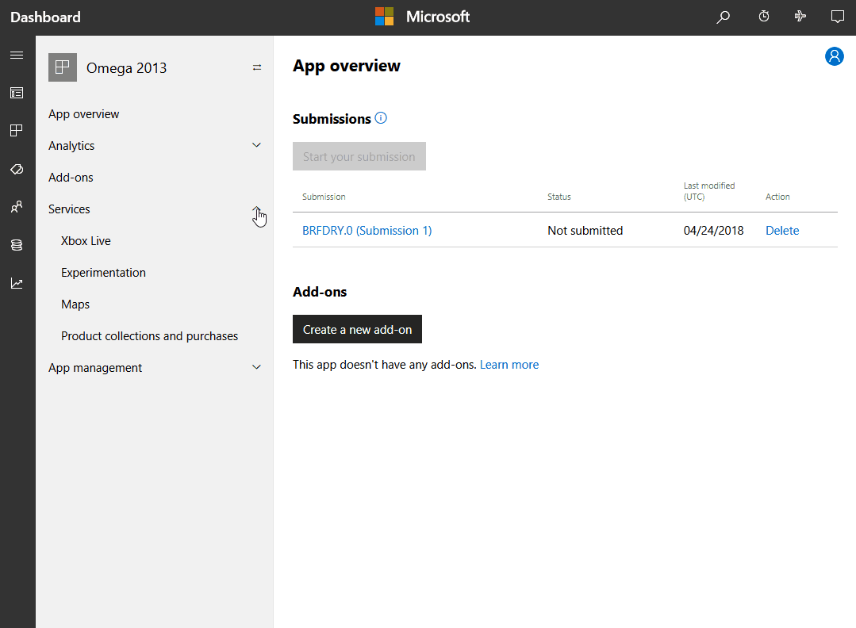Open the Learn more link
The width and height of the screenshot is (856, 628).
(509, 365)
